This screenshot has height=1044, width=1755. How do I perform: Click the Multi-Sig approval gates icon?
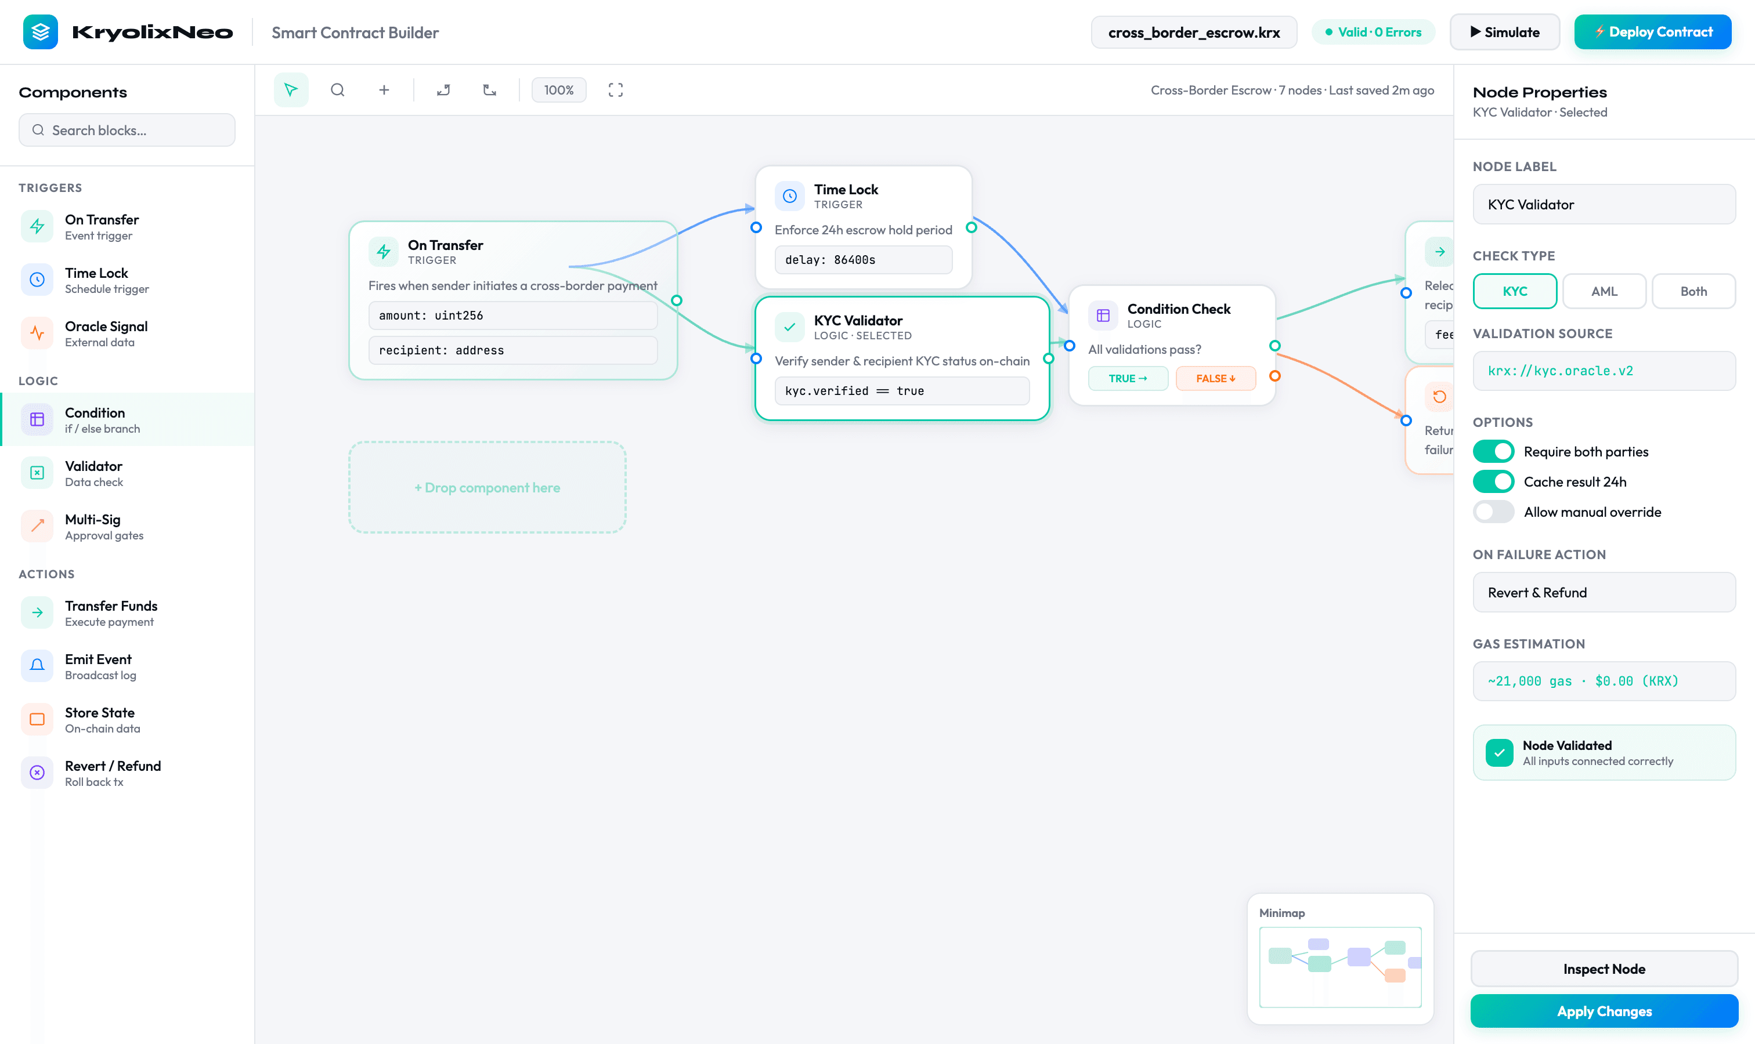pos(37,525)
